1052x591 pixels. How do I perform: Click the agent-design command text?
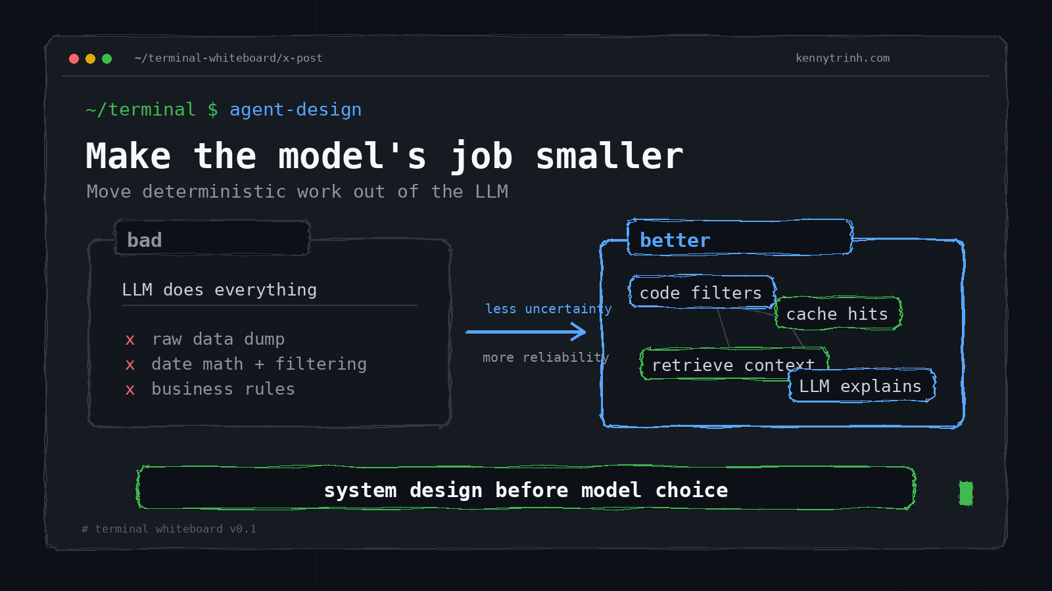(x=295, y=110)
